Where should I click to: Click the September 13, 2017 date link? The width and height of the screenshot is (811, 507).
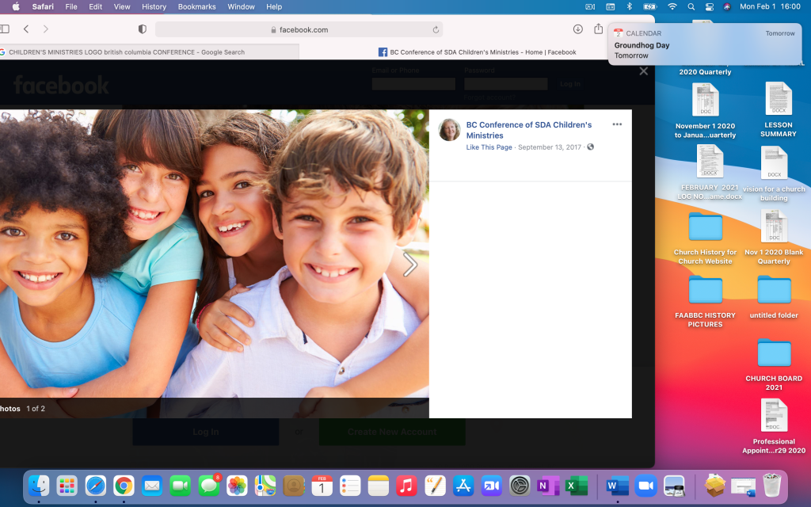point(550,147)
